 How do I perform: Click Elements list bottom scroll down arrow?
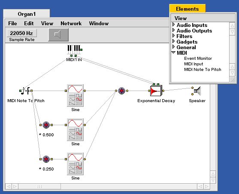(x=232, y=73)
